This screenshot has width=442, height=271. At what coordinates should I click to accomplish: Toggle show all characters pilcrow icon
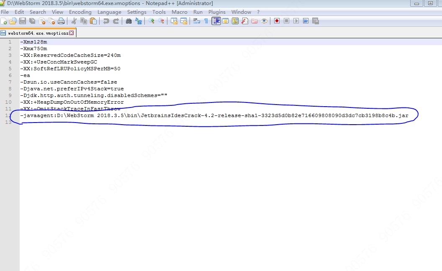coord(206,21)
